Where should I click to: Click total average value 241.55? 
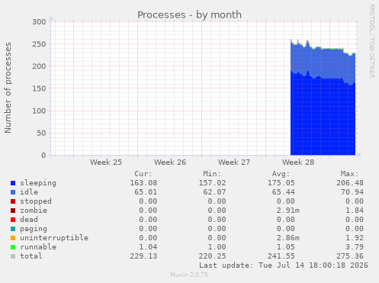pyautogui.click(x=281, y=256)
